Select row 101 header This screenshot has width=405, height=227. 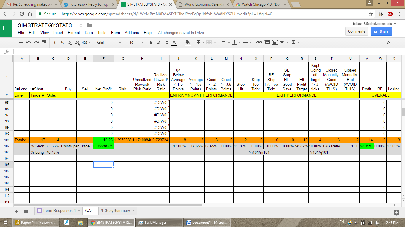[x=7, y=140]
